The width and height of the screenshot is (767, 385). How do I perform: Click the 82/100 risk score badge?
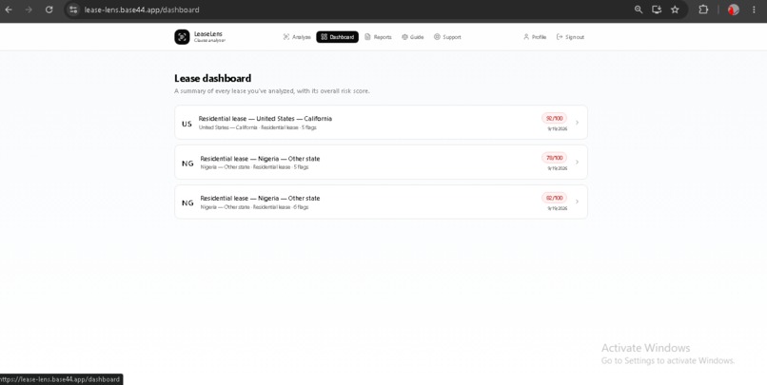(x=554, y=198)
